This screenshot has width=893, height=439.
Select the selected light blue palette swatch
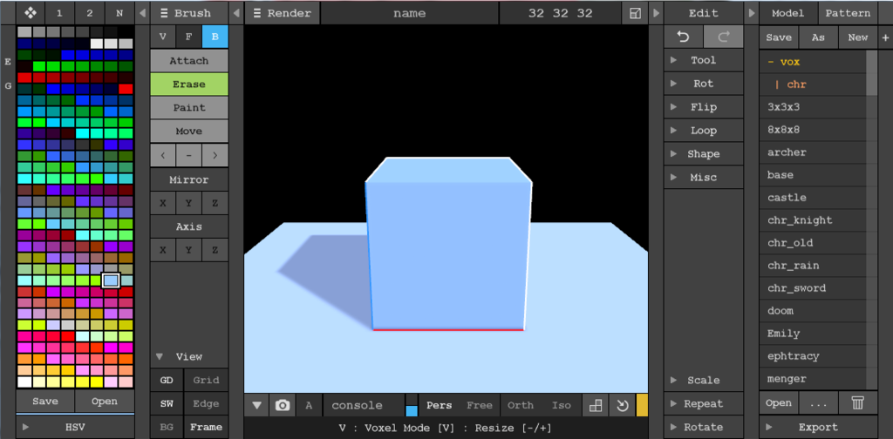pyautogui.click(x=111, y=280)
